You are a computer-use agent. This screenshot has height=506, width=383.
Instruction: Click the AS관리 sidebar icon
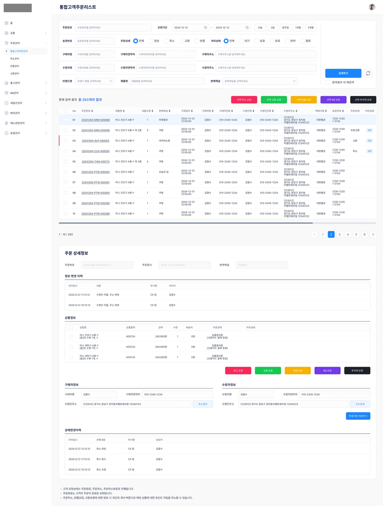click(x=7, y=93)
